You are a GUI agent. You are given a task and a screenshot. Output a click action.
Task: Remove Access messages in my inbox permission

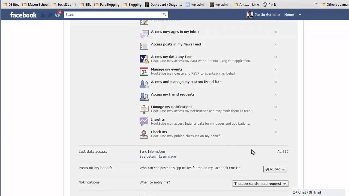[276, 32]
